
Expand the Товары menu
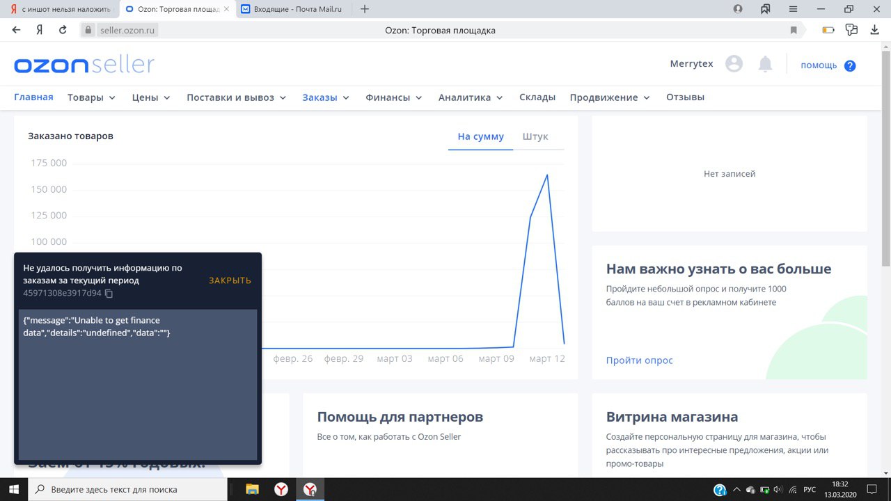(x=91, y=97)
